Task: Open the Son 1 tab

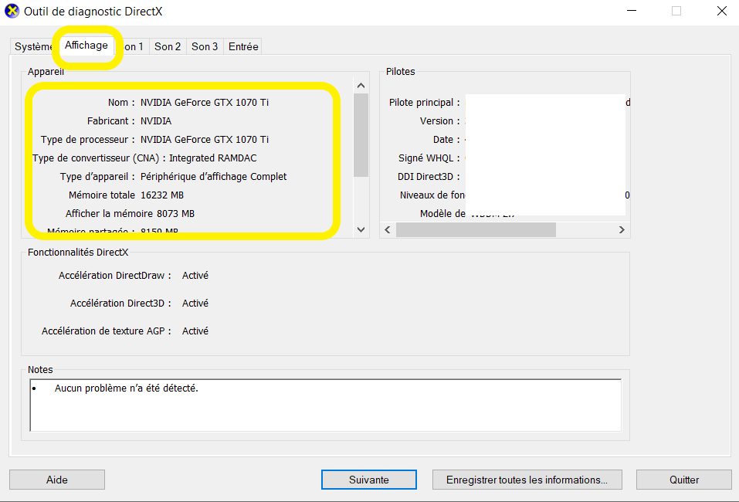Action: pyautogui.click(x=134, y=46)
